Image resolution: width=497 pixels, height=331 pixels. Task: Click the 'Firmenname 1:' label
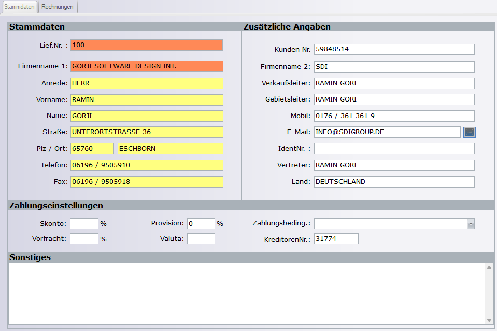43,66
